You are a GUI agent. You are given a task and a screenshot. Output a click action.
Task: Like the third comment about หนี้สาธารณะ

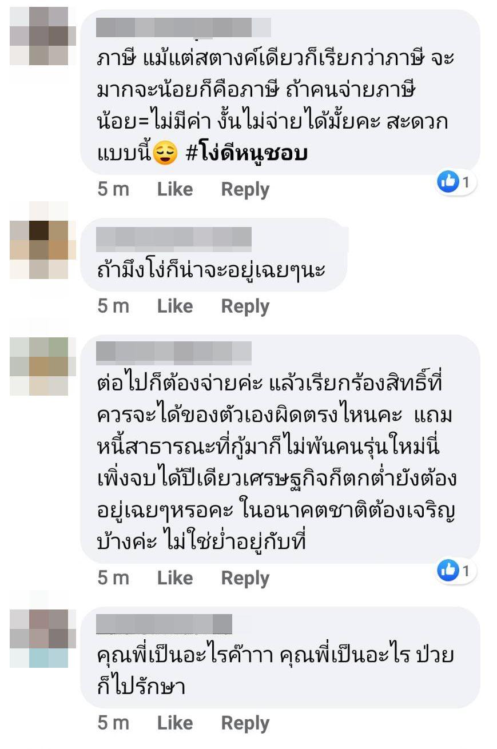click(x=175, y=577)
